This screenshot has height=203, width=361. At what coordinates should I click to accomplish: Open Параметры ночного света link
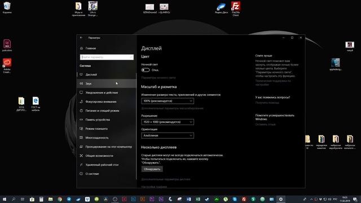point(159,78)
